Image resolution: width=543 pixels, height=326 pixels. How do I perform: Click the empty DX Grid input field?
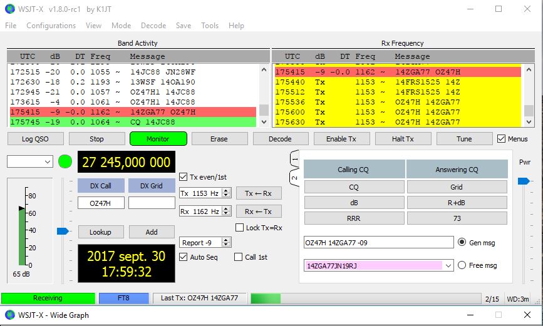coord(152,203)
